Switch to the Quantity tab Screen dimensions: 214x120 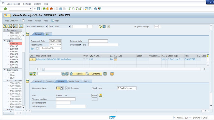49,81
